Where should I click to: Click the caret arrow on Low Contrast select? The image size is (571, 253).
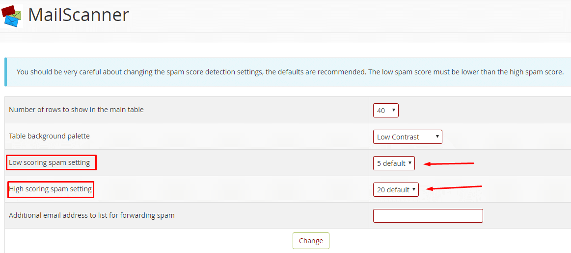point(437,137)
